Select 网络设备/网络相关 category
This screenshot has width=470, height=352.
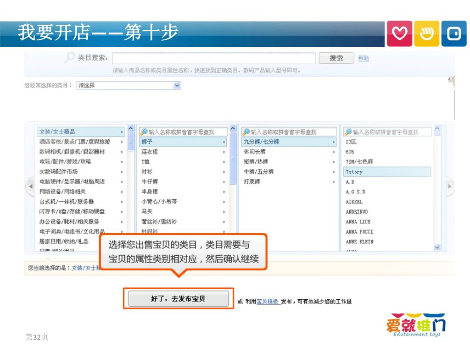click(x=62, y=192)
